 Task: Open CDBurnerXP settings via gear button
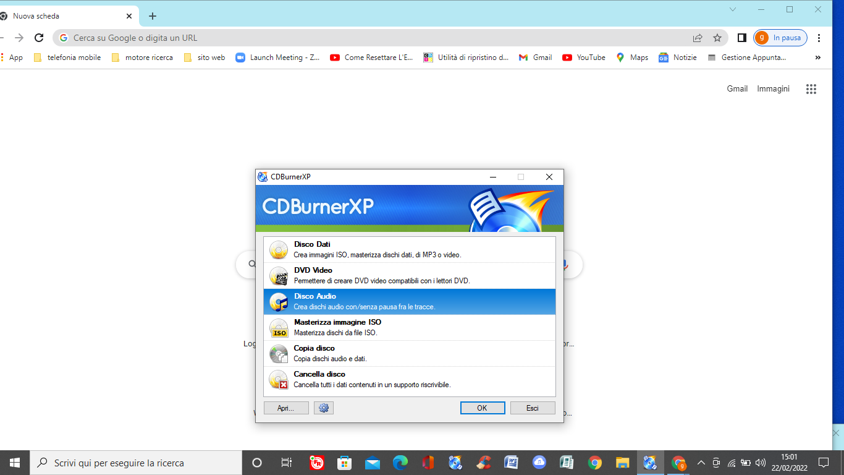pos(324,408)
